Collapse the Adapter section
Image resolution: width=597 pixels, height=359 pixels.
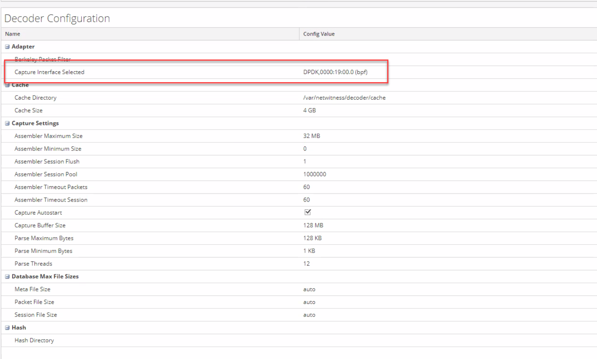[x=7, y=47]
